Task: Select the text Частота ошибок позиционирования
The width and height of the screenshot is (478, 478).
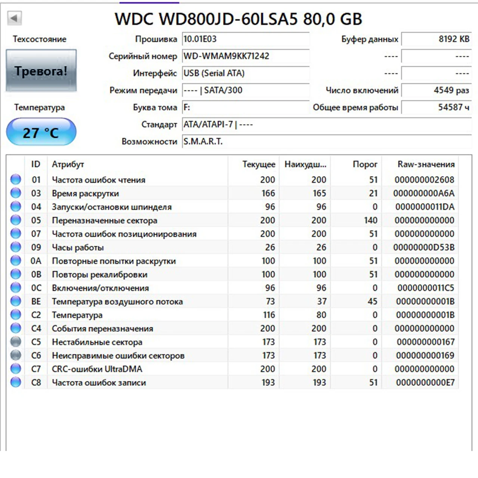Action: click(x=124, y=234)
